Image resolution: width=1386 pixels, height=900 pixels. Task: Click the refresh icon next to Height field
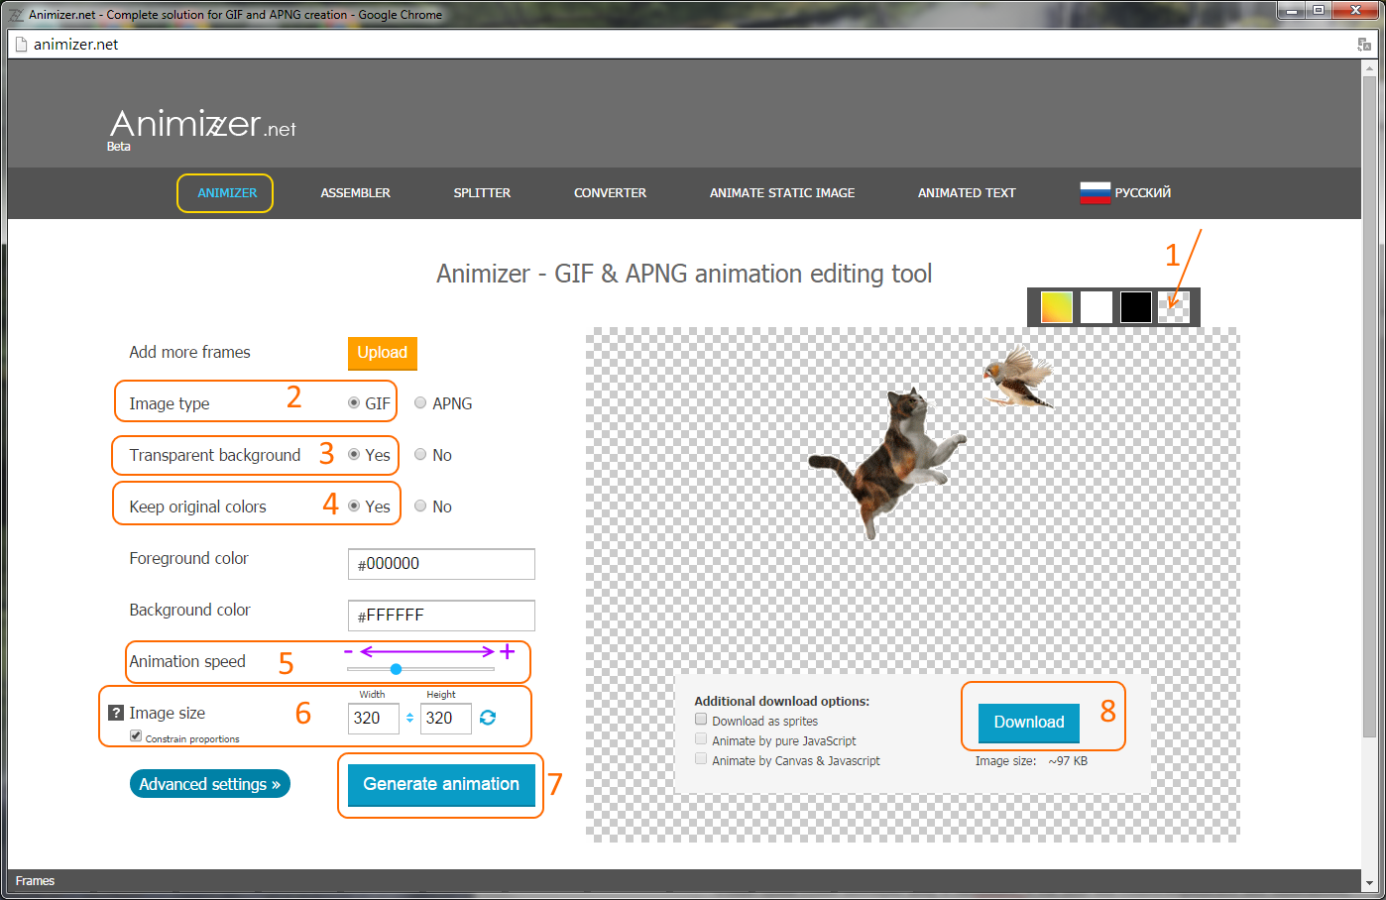487,718
